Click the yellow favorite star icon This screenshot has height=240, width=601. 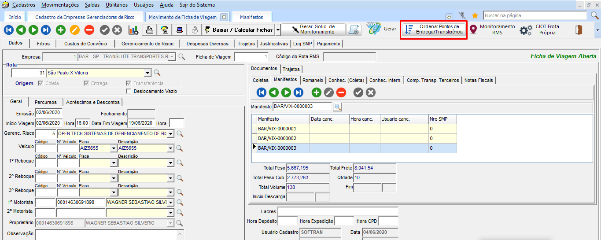point(475,15)
